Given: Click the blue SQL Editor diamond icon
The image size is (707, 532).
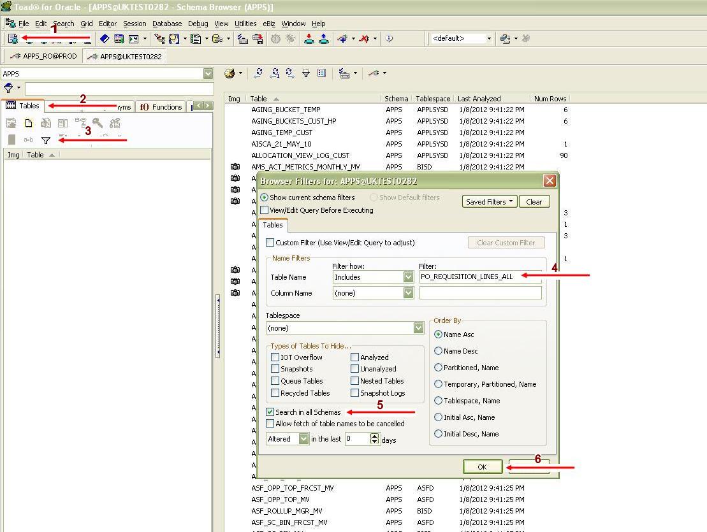Looking at the screenshot, I should click(x=105, y=39).
